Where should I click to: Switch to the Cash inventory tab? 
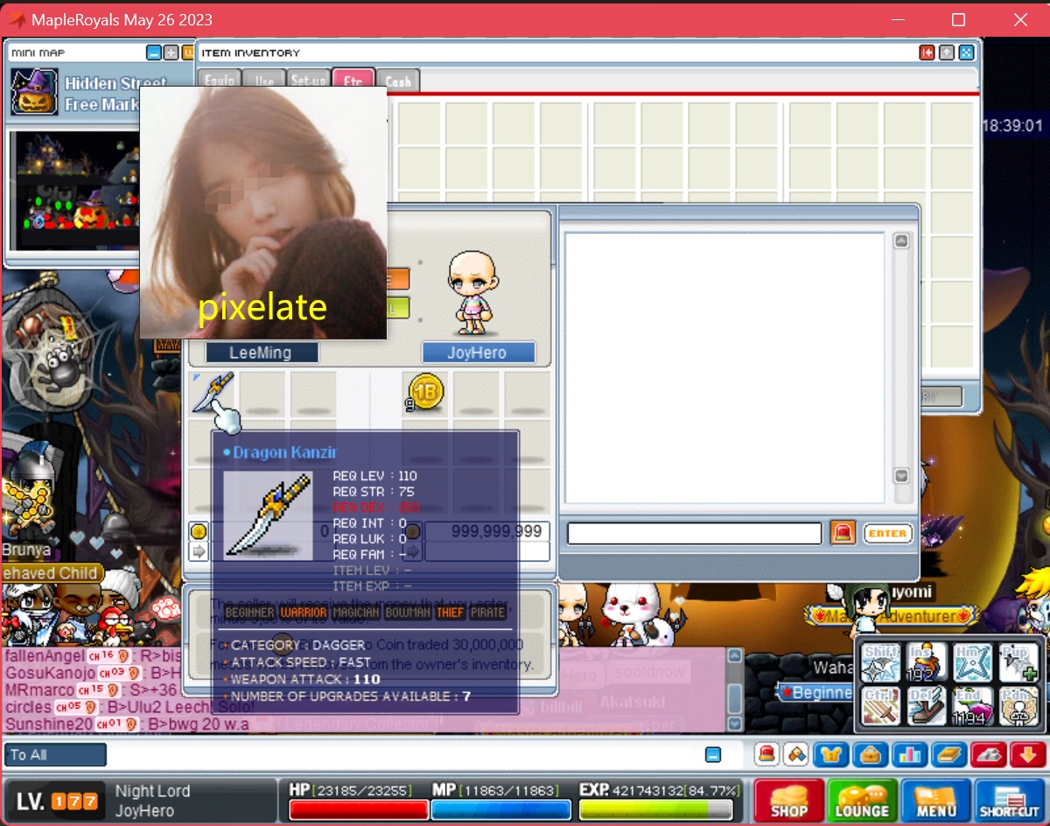[398, 81]
